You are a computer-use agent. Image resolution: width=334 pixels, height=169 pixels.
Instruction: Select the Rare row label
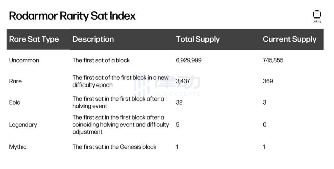15,81
